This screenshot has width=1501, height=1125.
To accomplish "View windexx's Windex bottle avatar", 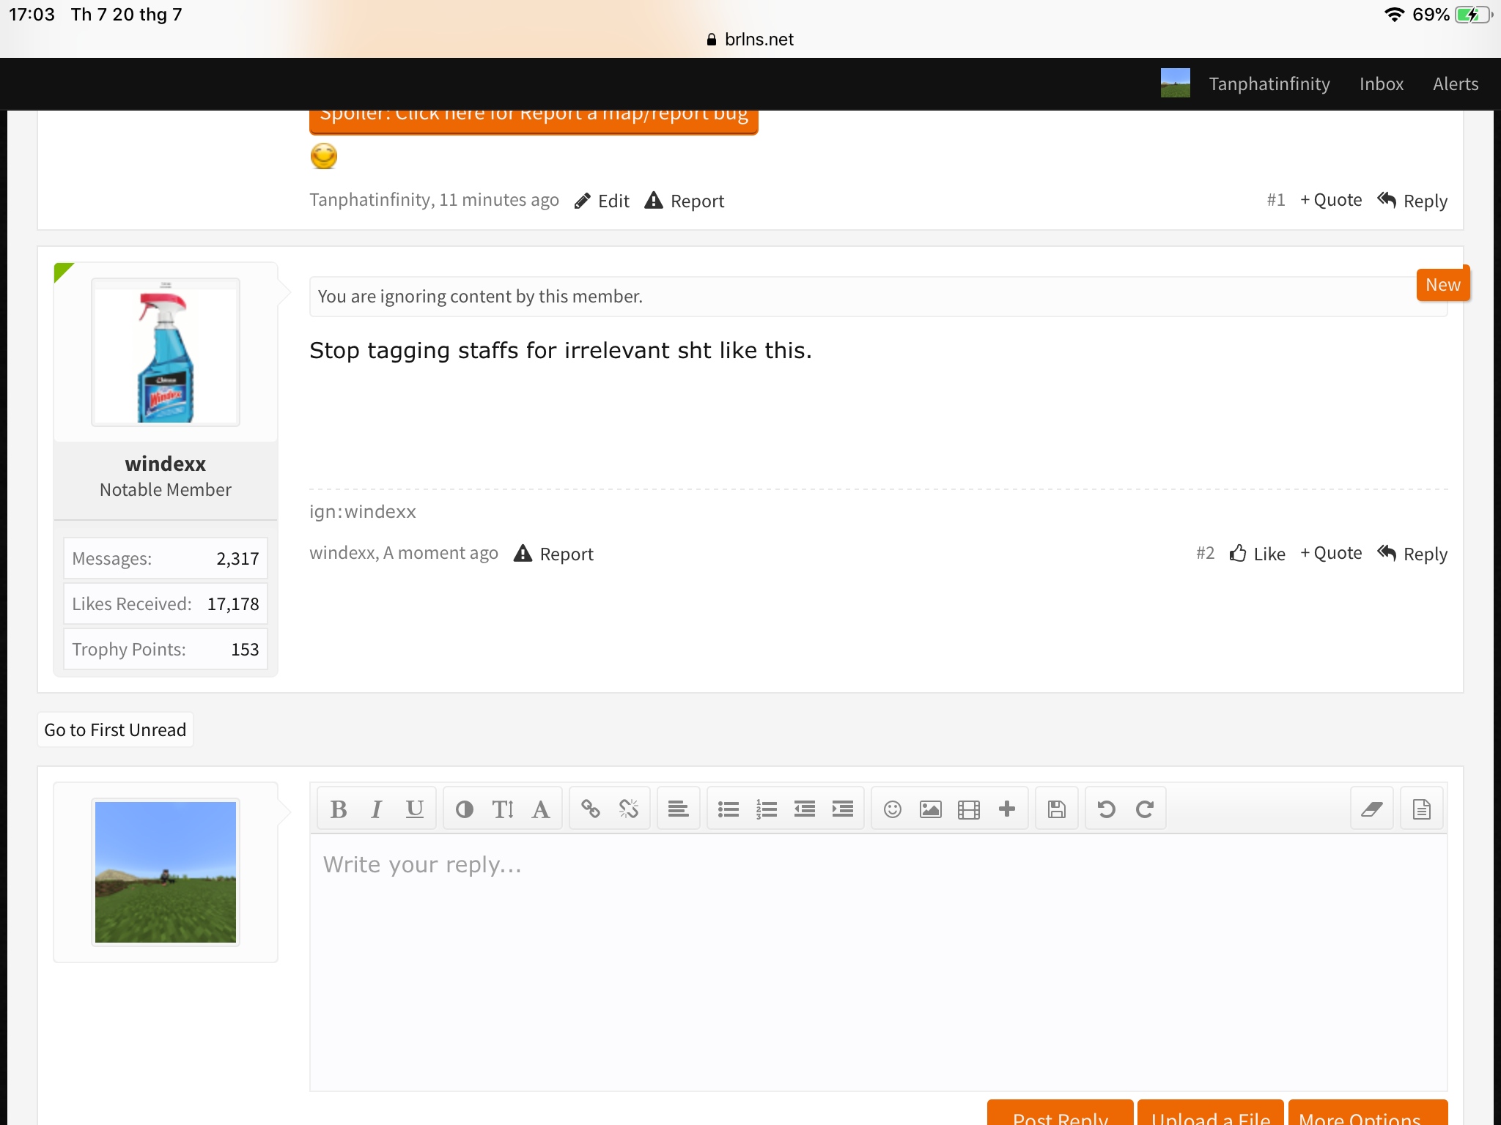I will click(x=166, y=352).
